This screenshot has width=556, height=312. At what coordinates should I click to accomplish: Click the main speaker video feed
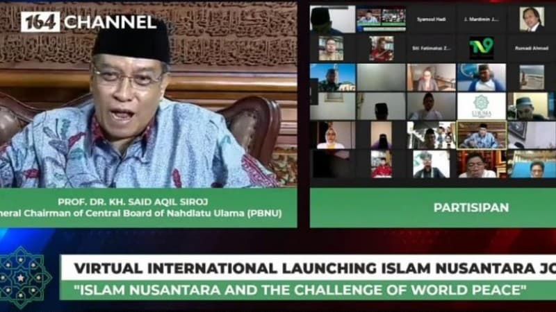coord(148,95)
